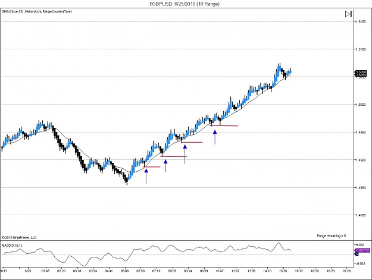This screenshot has width=372, height=280.
Task: Click the 09:14 time axis label
Action: click(188, 270)
